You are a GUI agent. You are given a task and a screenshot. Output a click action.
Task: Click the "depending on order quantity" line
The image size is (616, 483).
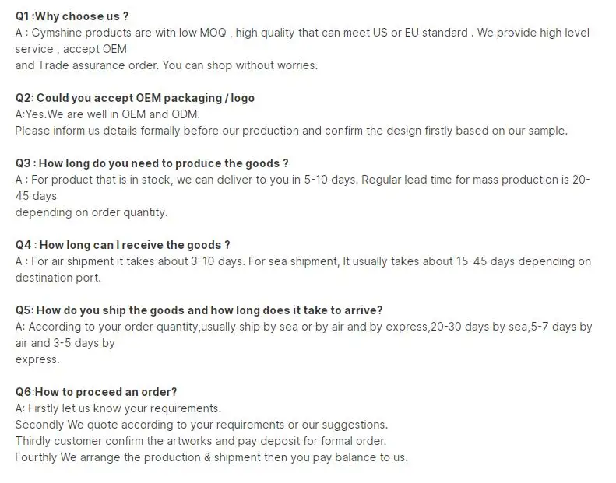click(x=91, y=212)
